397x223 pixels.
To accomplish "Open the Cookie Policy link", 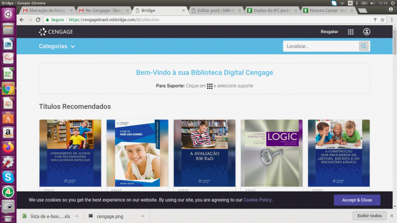I will click(257, 200).
